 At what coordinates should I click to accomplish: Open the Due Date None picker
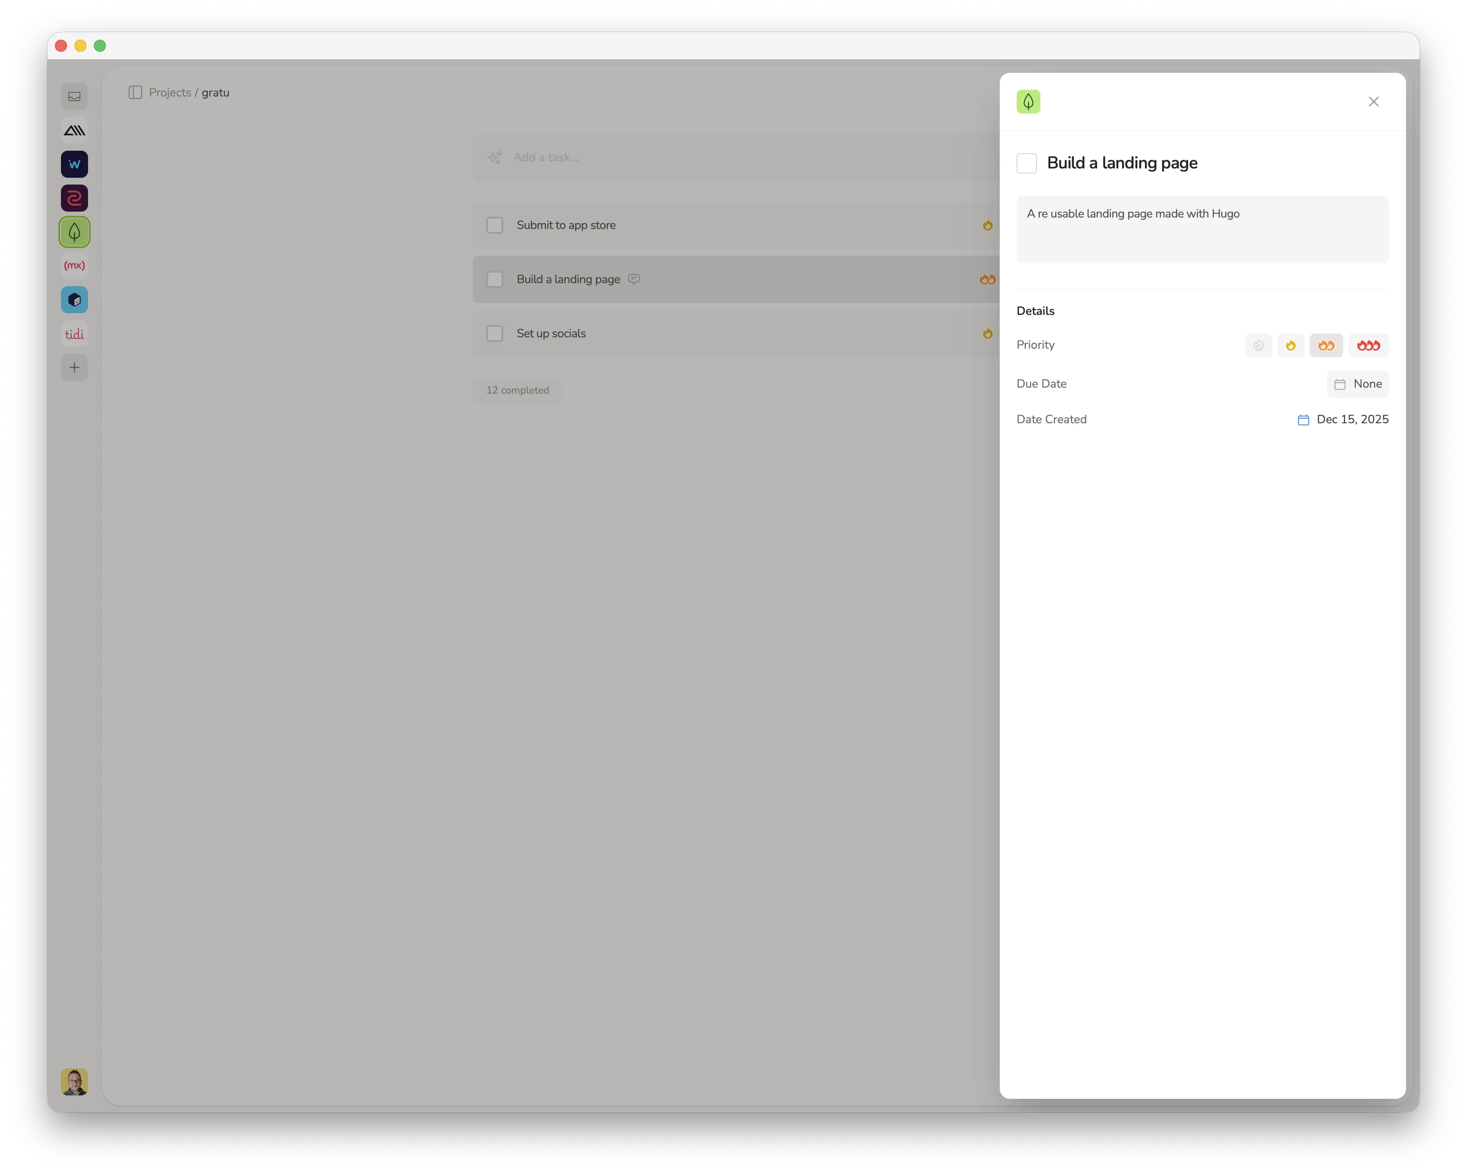[1357, 384]
